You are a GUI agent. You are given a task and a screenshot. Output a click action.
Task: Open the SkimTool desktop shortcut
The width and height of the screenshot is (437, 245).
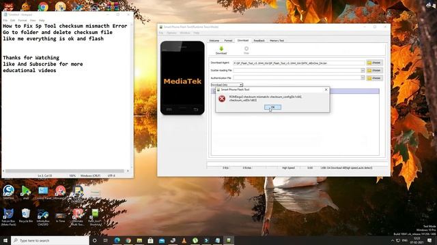[x=8, y=192]
